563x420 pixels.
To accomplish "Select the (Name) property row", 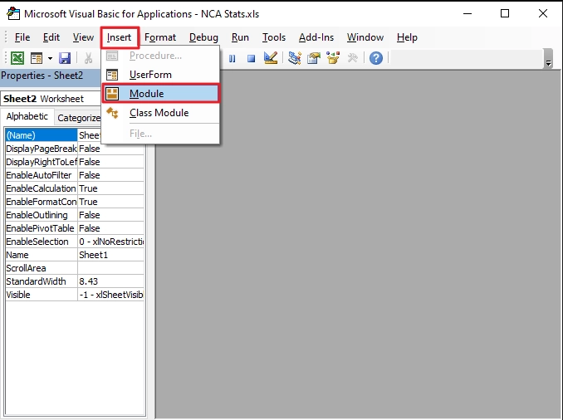I will pyautogui.click(x=41, y=135).
